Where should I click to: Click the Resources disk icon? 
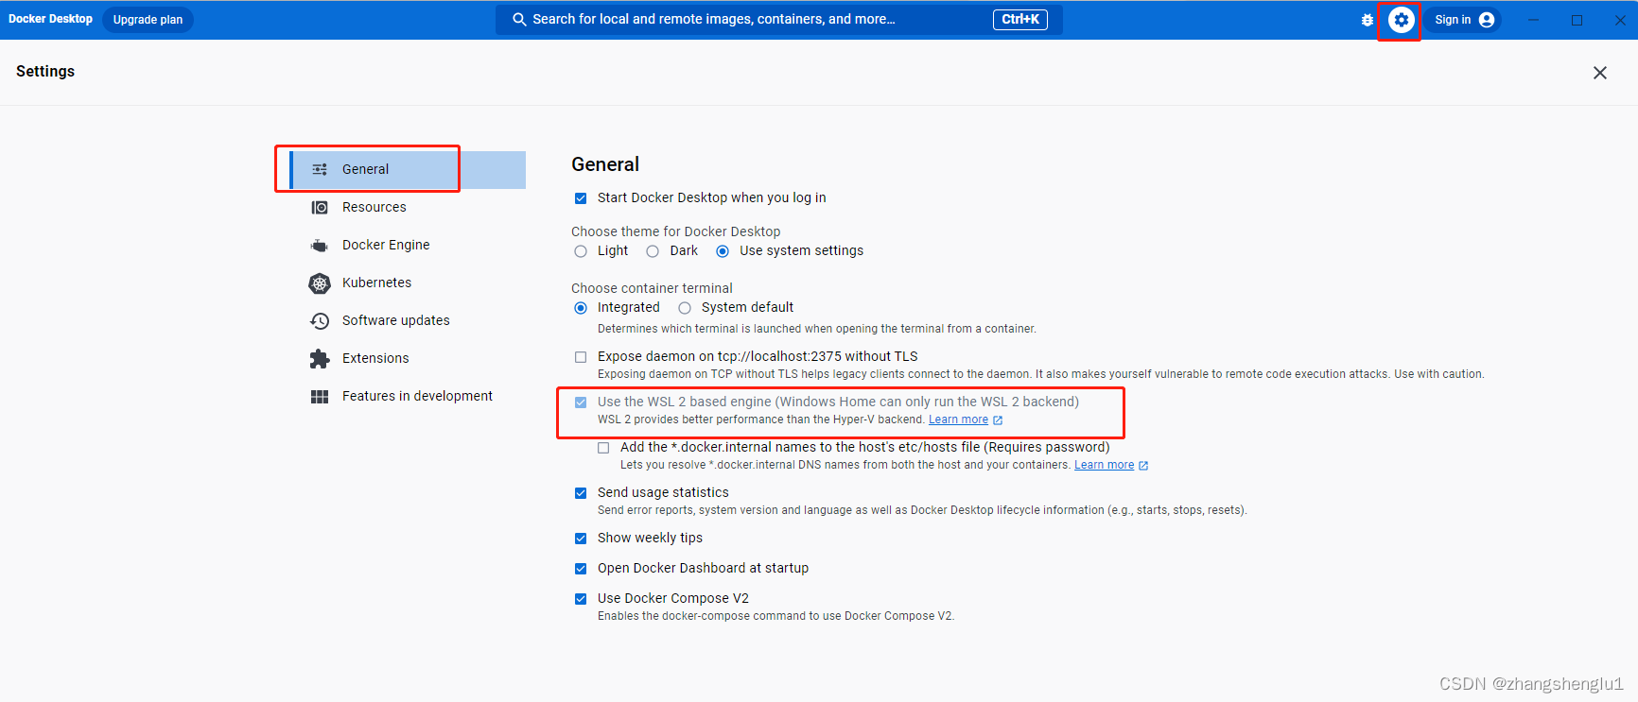tap(320, 207)
